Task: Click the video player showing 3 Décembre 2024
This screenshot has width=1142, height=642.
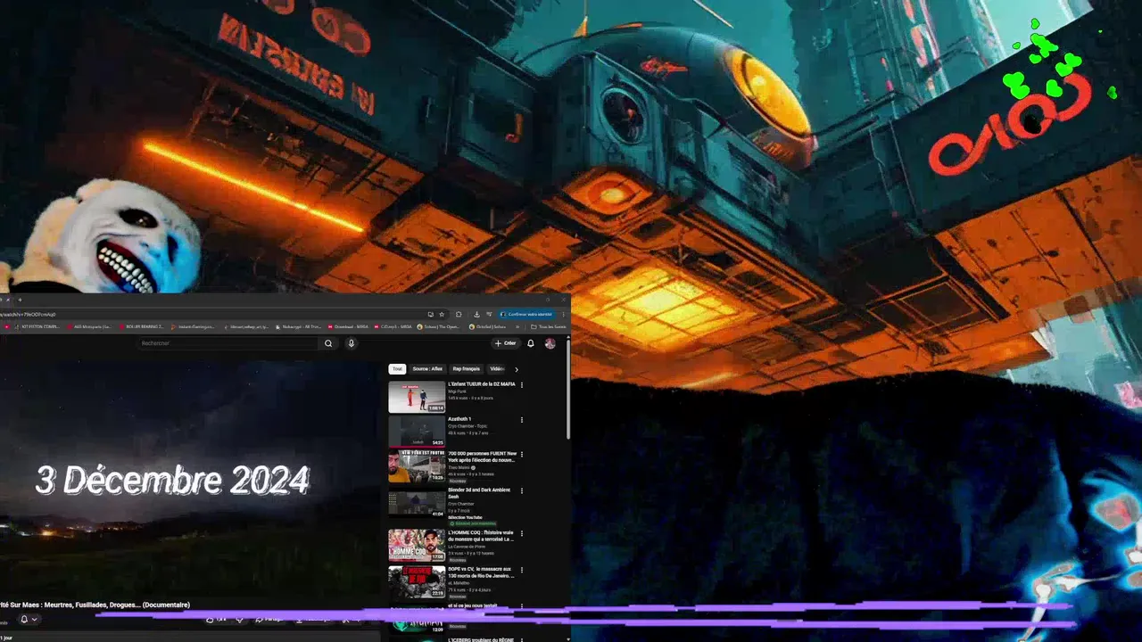Action: coord(190,477)
